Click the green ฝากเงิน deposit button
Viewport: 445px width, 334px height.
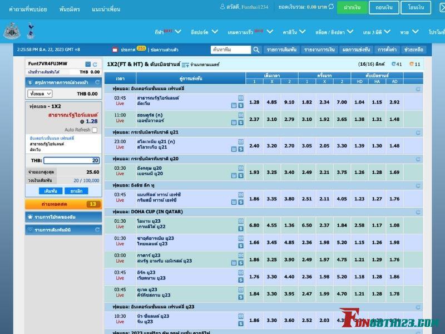352,7
